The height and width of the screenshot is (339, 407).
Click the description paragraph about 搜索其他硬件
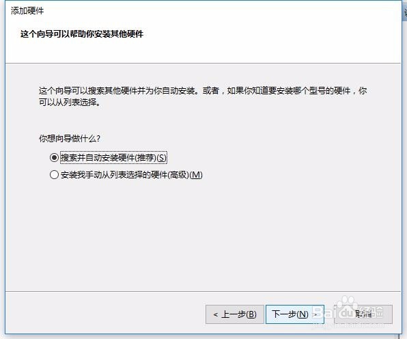[203, 96]
